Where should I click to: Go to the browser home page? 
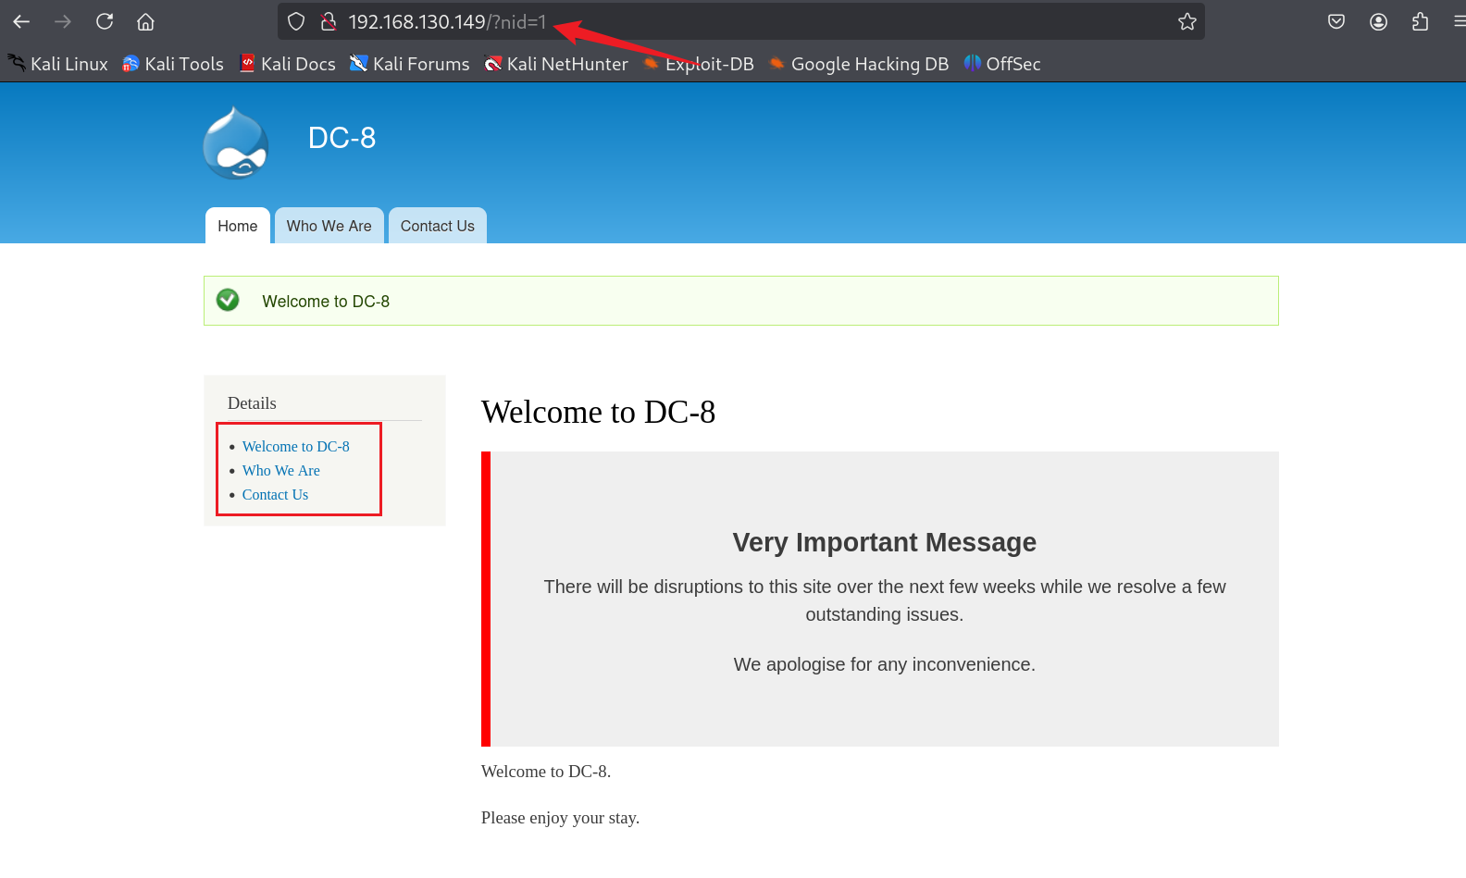click(145, 21)
